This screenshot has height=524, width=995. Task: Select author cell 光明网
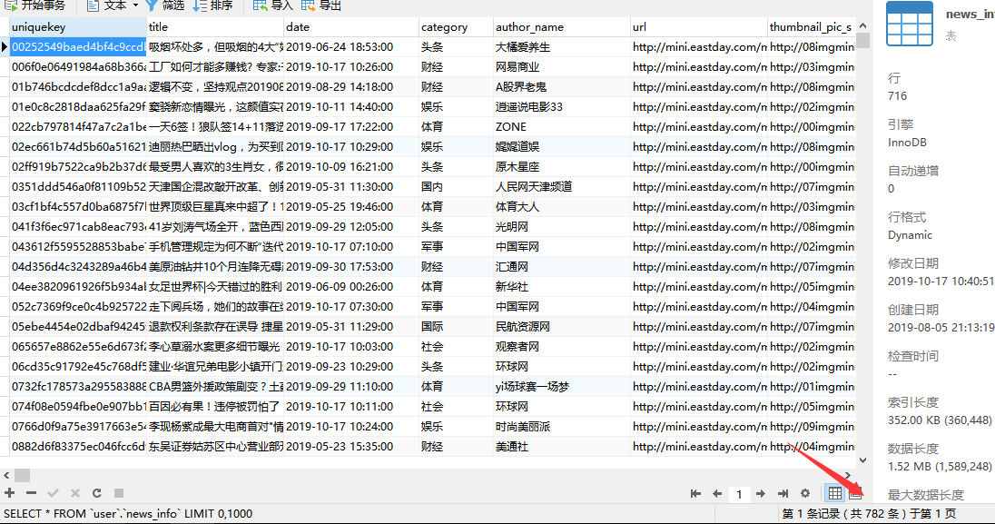point(562,227)
